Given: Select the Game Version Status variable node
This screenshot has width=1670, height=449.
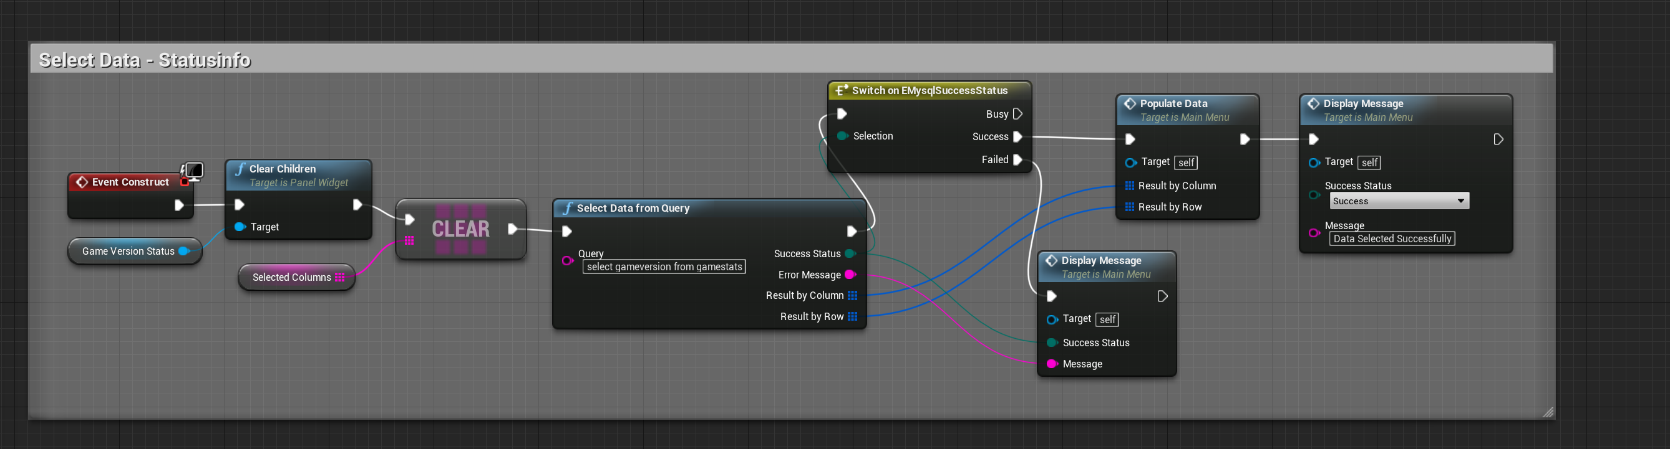Looking at the screenshot, I should pos(135,251).
